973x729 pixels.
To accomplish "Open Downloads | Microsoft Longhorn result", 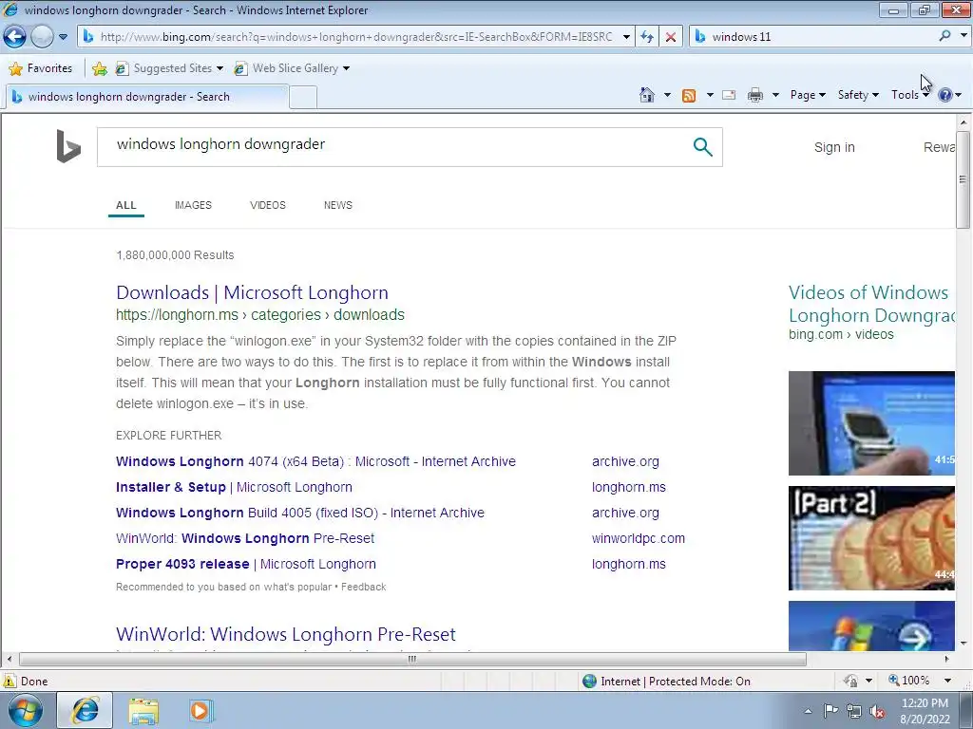I will click(252, 292).
